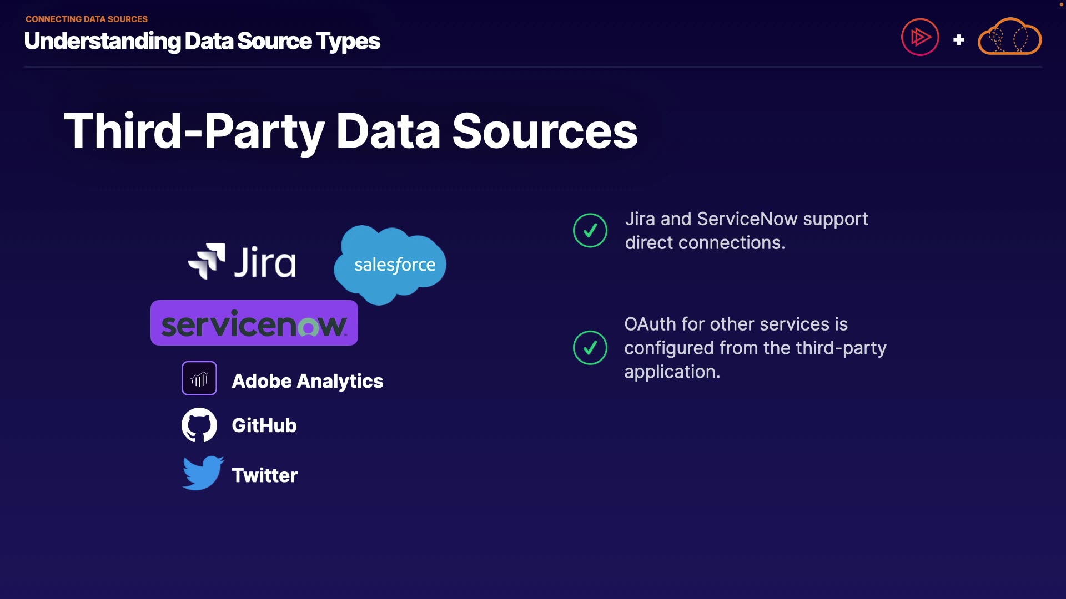Select the ServiceNow purple logo
1066x599 pixels.
254,323
